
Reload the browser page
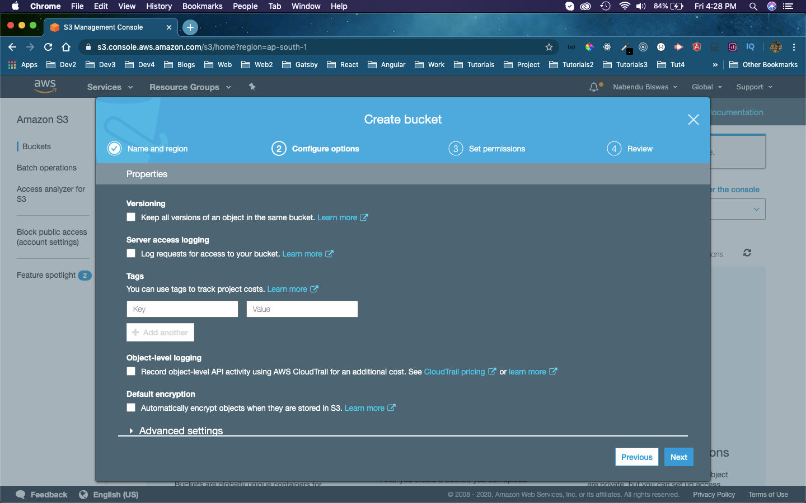(48, 47)
